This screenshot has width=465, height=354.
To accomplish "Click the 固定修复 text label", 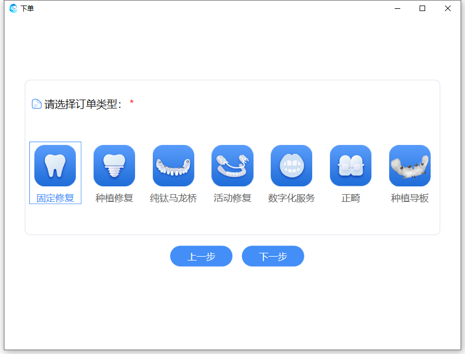I will [55, 198].
